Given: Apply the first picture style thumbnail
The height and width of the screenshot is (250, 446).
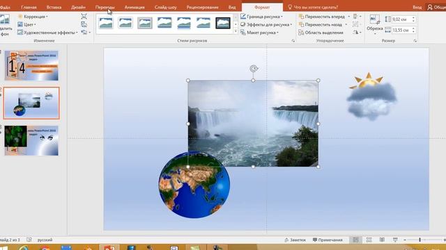Looking at the screenshot, I should pos(106,23).
